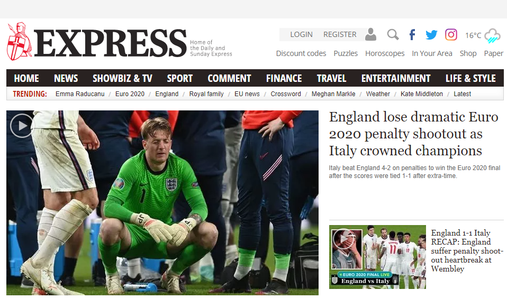Screen dimensions: 507x299
Task: Go to the Horoscopes page
Action: tap(385, 53)
